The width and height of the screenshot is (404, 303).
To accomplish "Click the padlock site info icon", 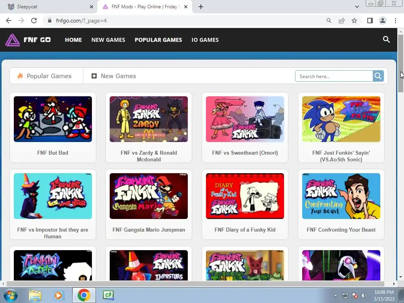I will [50, 21].
